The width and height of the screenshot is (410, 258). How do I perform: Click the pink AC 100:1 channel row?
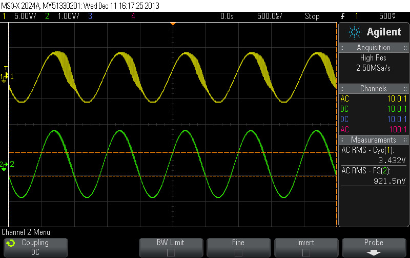point(374,130)
